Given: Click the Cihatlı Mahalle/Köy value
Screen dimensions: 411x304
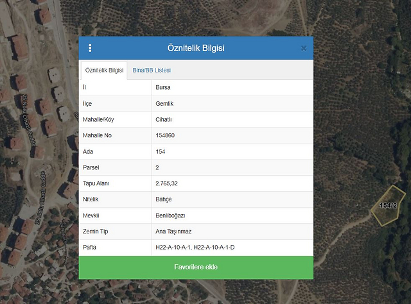Looking at the screenshot, I should (164, 119).
